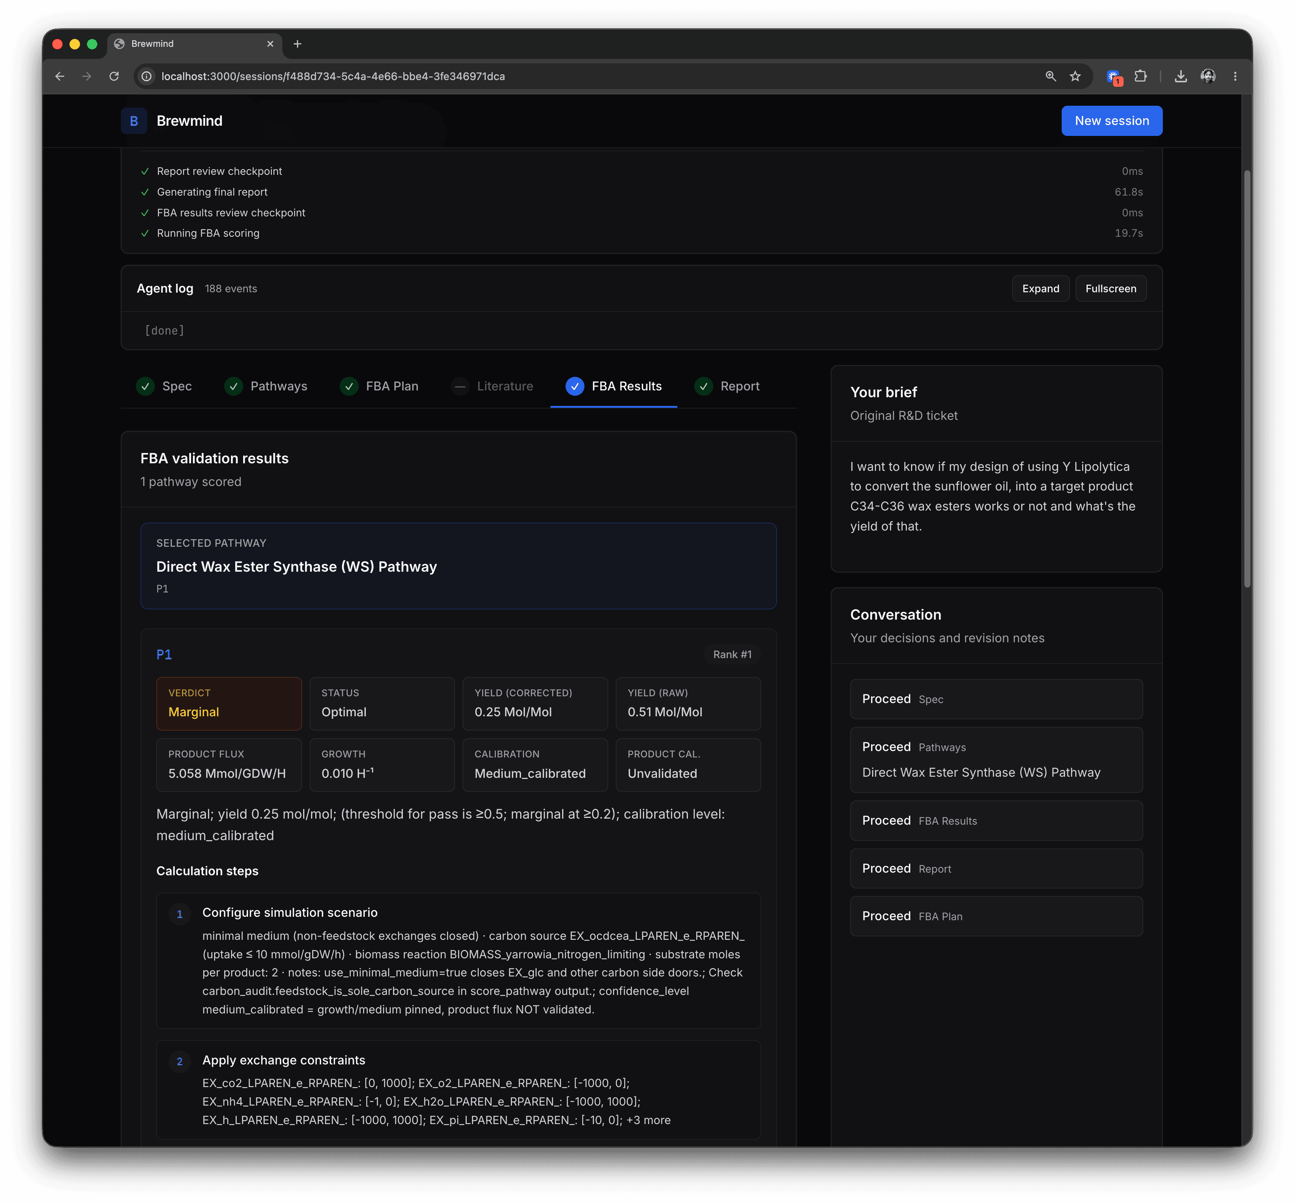Screen dimensions: 1295x1203
Task: Open the Proceed Report conversation entry
Action: click(x=996, y=868)
